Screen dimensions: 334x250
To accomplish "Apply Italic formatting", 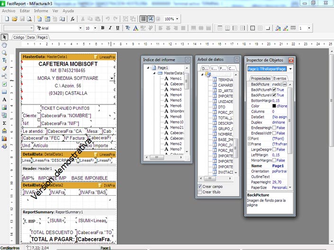I will pyautogui.click(x=110, y=28).
